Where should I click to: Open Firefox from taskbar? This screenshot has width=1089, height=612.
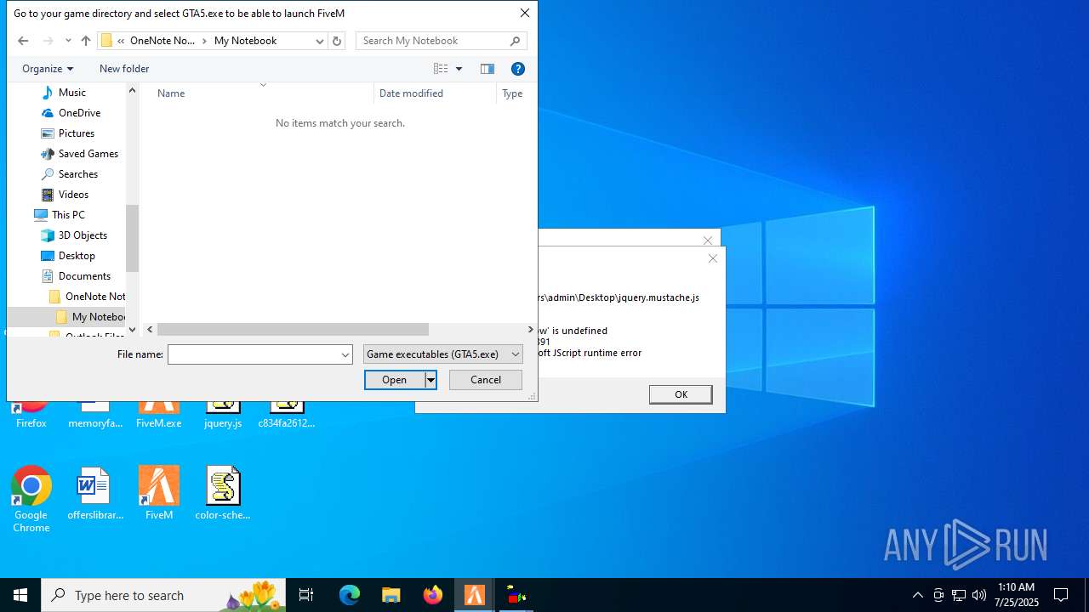(433, 595)
